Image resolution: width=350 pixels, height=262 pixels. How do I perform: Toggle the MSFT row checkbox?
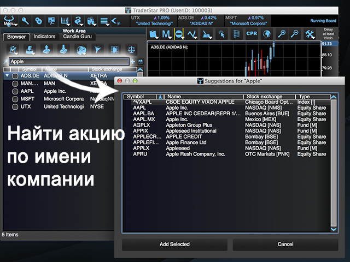[x=15, y=99]
